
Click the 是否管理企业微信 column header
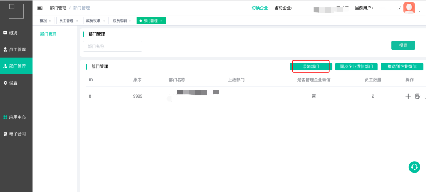pos(314,80)
